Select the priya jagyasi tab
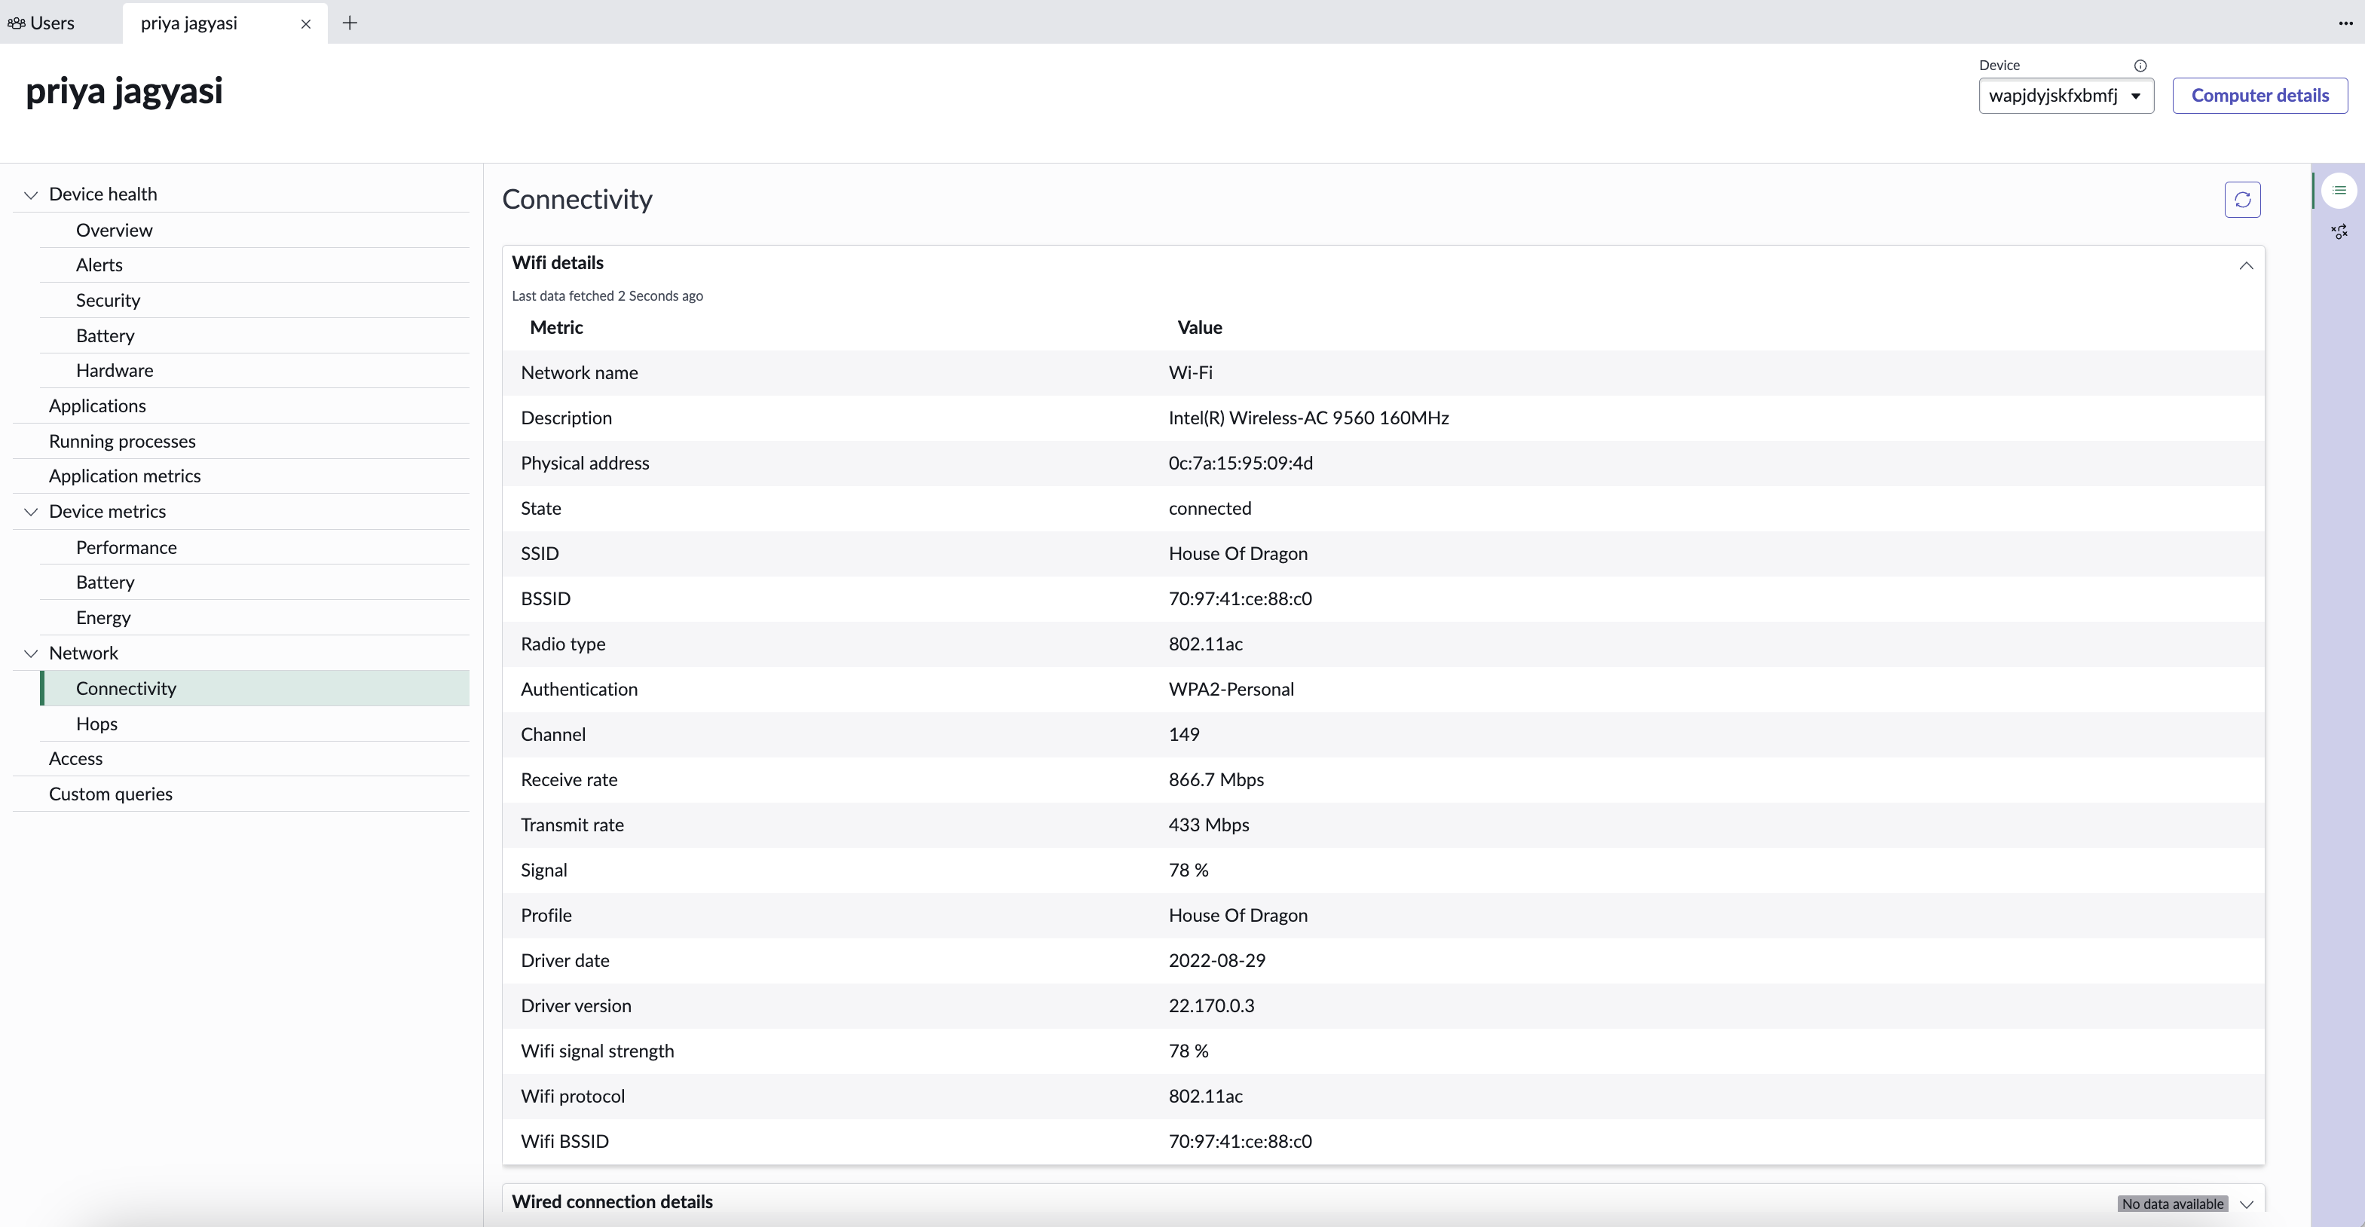 (x=189, y=23)
